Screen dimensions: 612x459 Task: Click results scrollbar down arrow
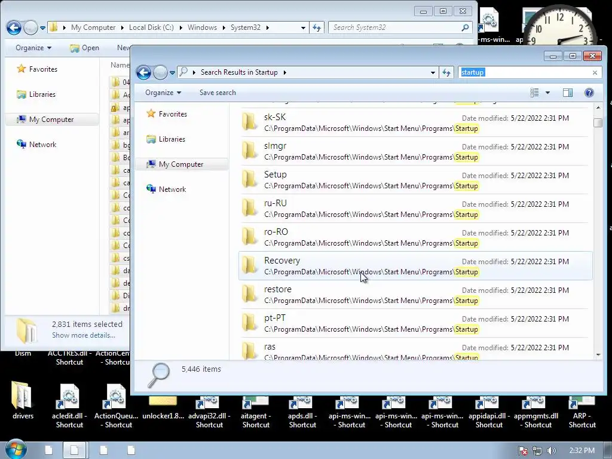click(598, 355)
